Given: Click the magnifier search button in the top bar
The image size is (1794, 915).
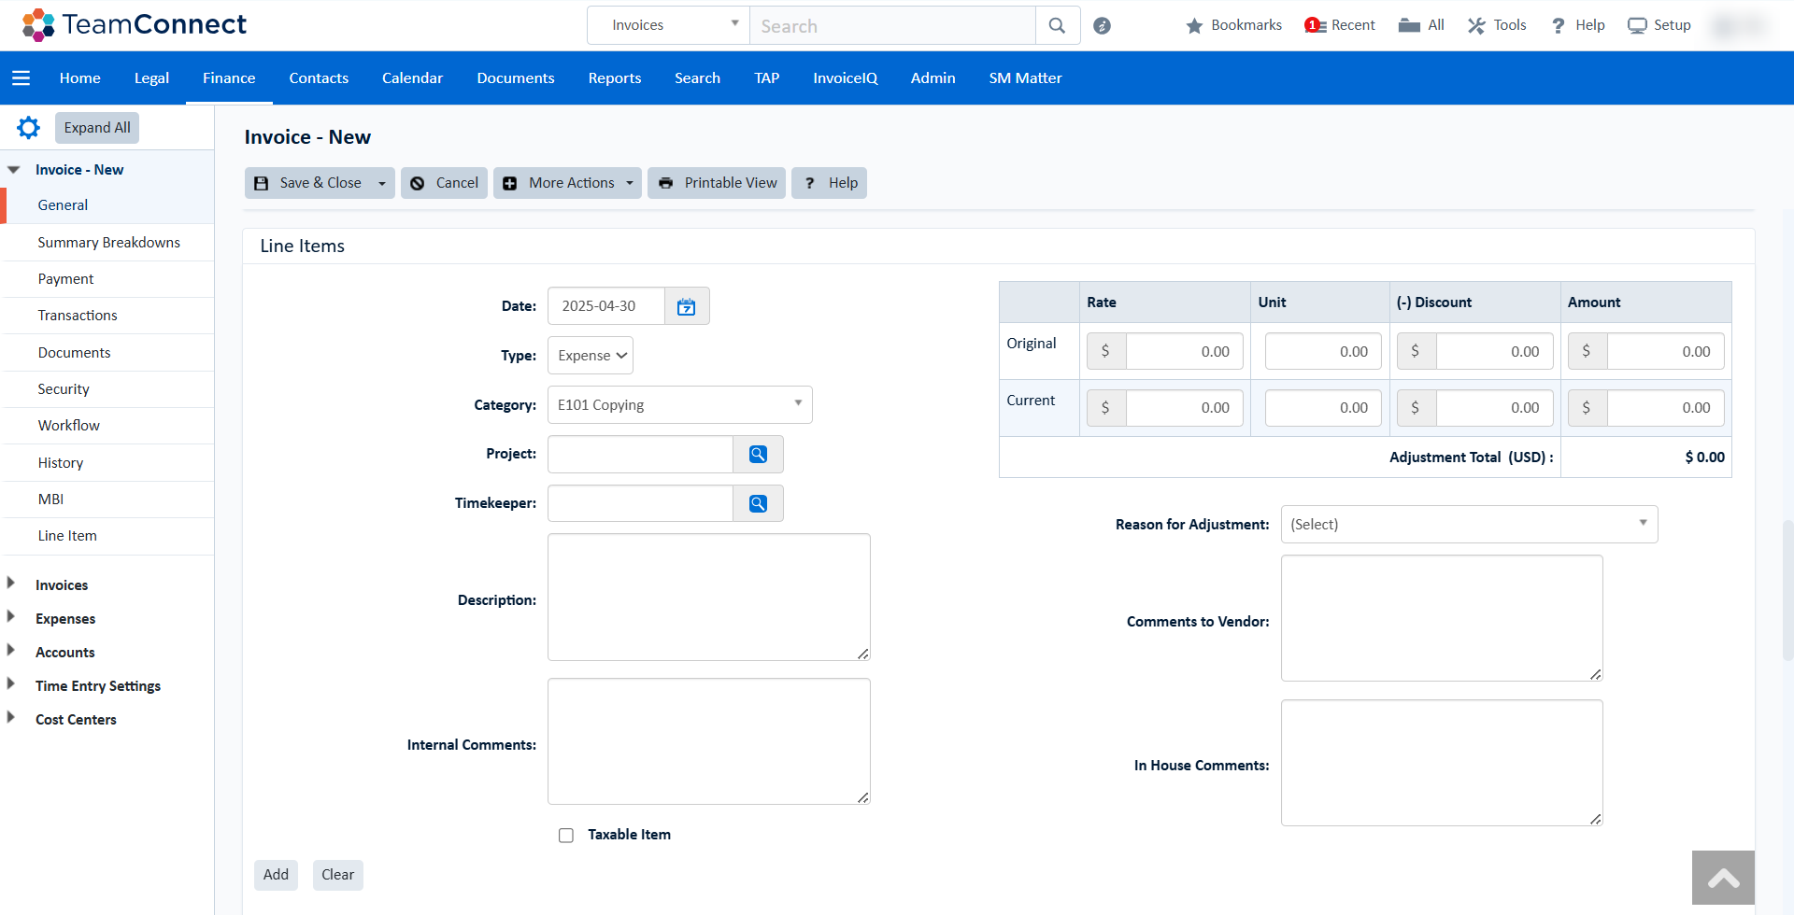Looking at the screenshot, I should click(1057, 25).
